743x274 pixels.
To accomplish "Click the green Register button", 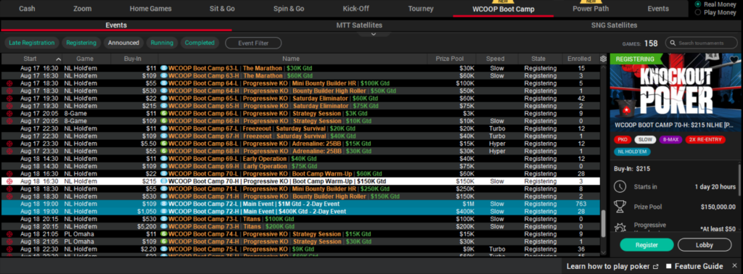I will (646, 245).
